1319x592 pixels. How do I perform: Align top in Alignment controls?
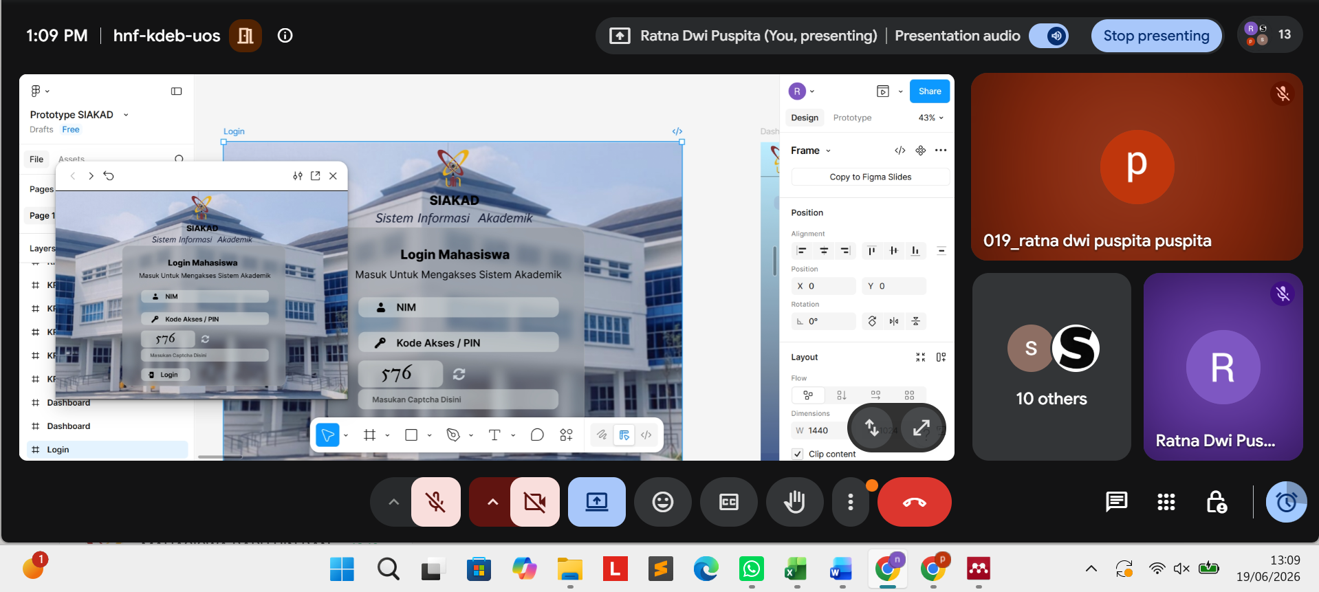[x=871, y=251]
